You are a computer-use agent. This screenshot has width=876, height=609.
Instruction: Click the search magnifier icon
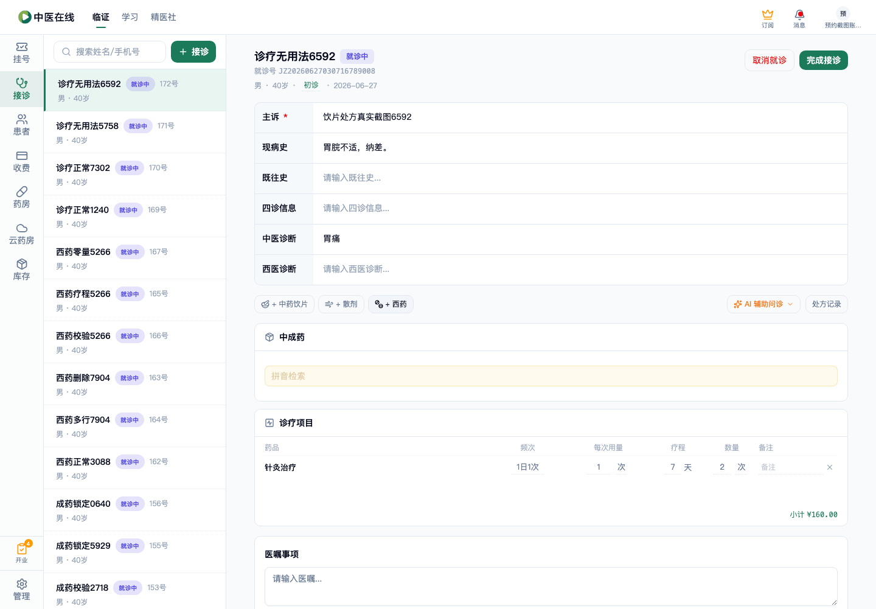coord(66,52)
